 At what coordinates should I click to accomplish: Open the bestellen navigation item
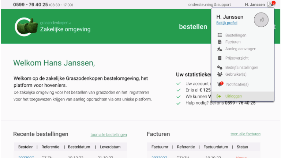pos(193,27)
